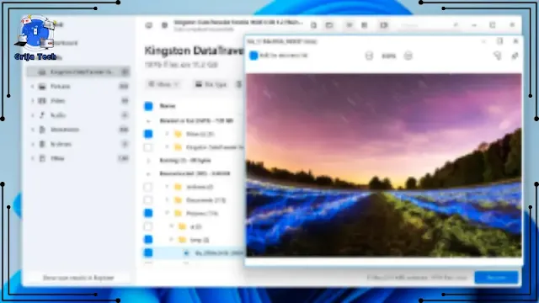This screenshot has width=539, height=303.
Task: Click the Pictures folder icon in Reconstructed
Action: point(178,213)
